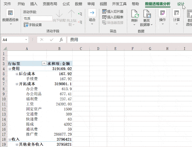
Task: Switch to the 审阅 tab
Action: (91, 4)
